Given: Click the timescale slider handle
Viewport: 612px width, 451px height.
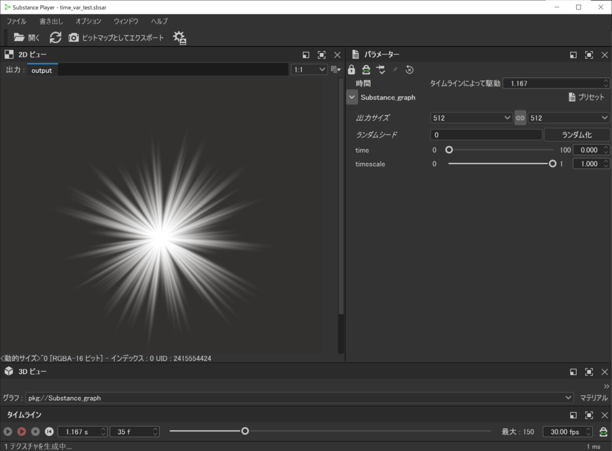Looking at the screenshot, I should [x=552, y=164].
